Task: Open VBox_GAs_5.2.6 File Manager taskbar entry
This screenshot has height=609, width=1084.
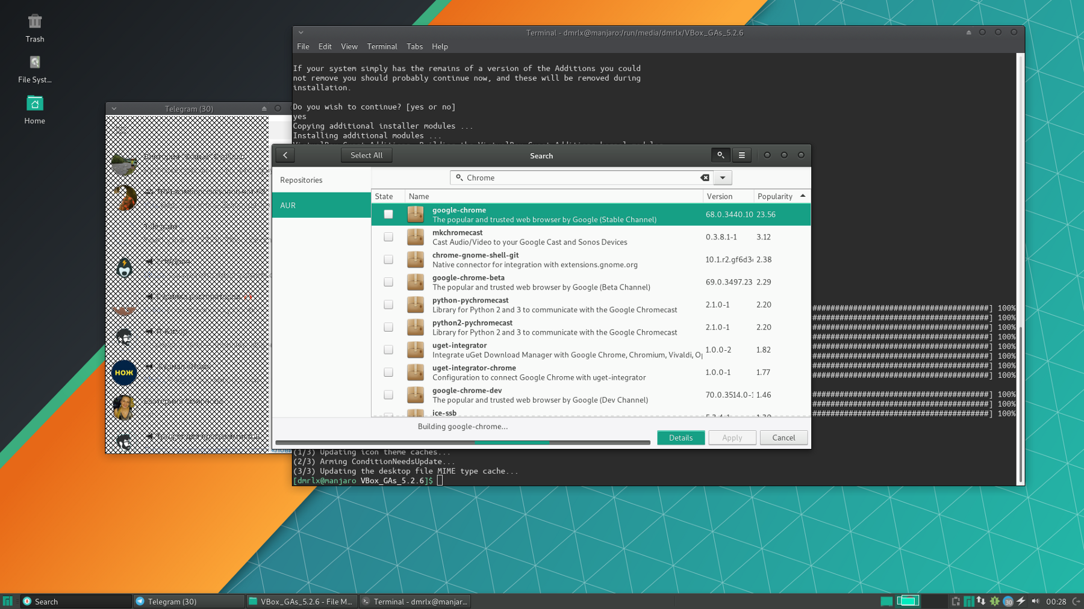Action: click(x=301, y=601)
